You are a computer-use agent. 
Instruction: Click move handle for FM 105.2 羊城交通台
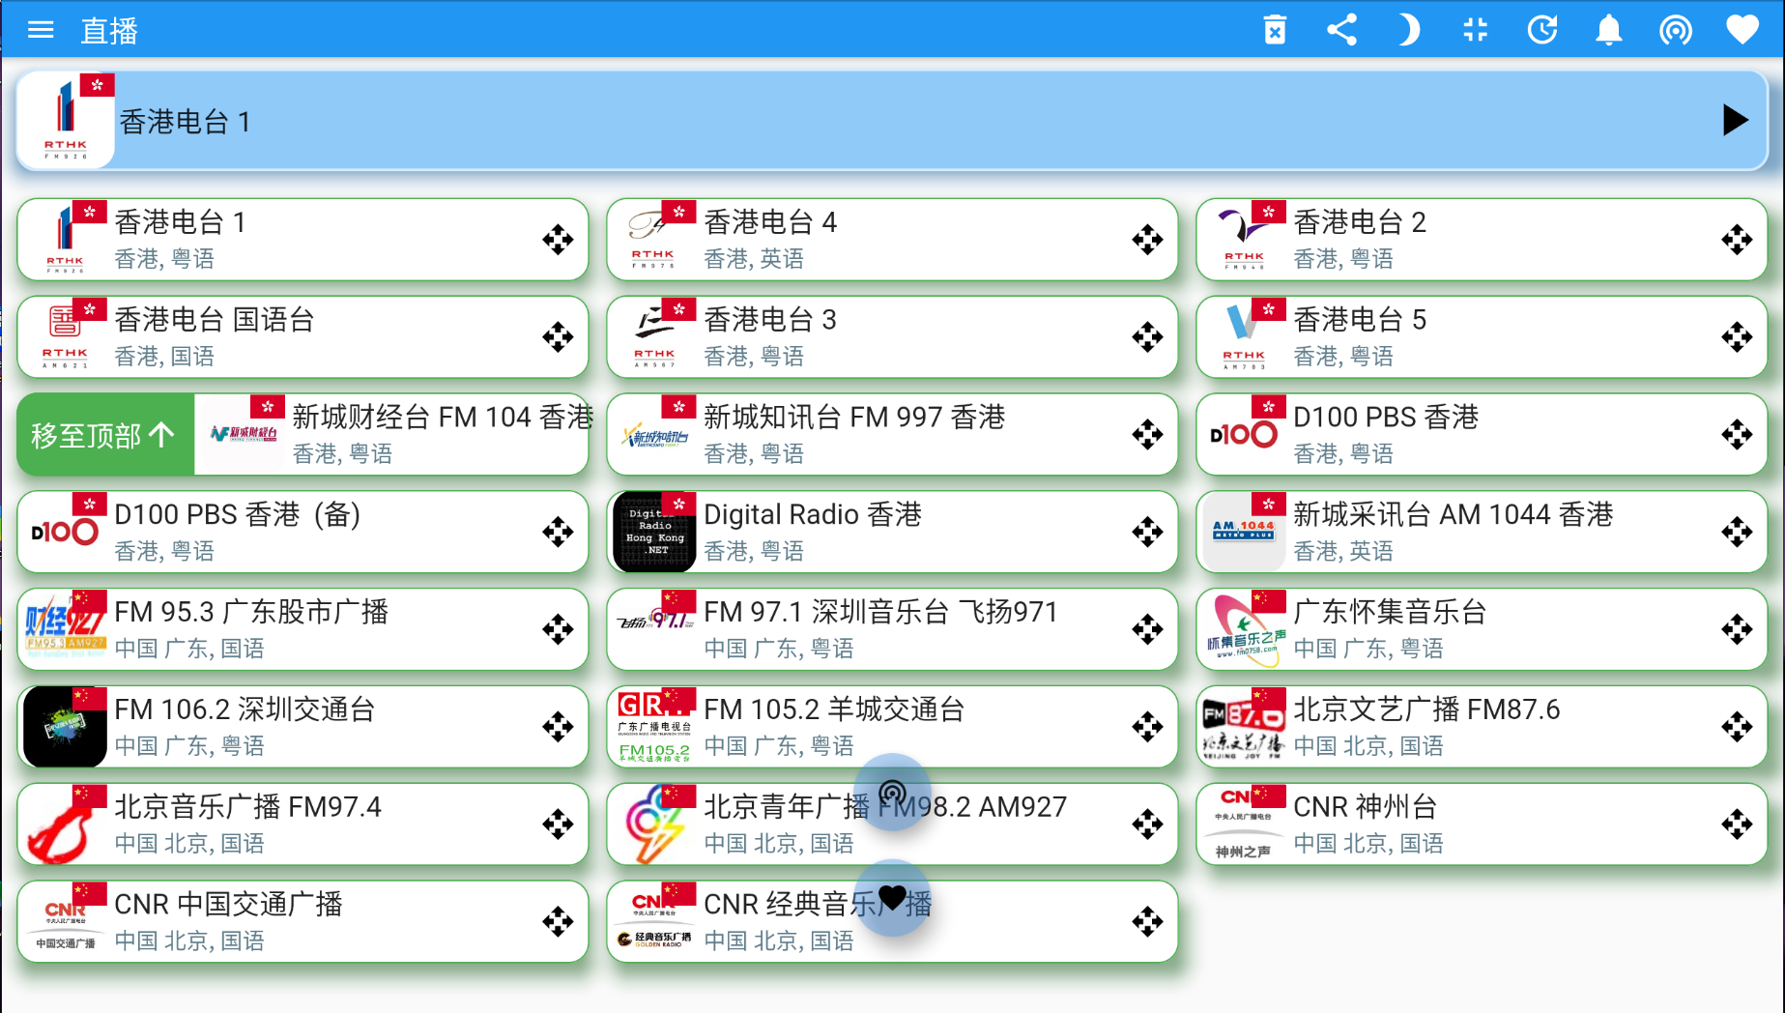click(1147, 727)
